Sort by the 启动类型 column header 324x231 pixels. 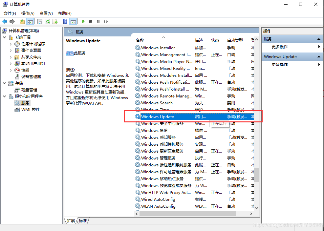(x=237, y=40)
